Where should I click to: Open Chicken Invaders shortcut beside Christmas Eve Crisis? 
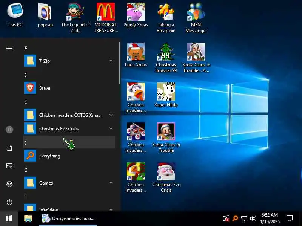[136, 177]
